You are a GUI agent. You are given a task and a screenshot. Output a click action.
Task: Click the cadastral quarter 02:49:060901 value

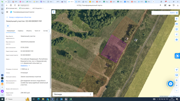coord(26,55)
